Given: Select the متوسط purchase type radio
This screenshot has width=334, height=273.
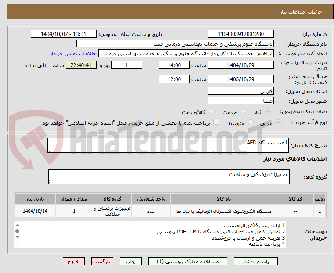Looking at the screenshot, I should coord(251,122).
